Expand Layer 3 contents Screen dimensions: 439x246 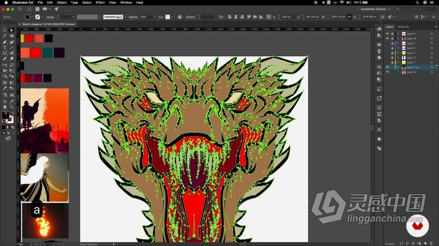(398, 53)
